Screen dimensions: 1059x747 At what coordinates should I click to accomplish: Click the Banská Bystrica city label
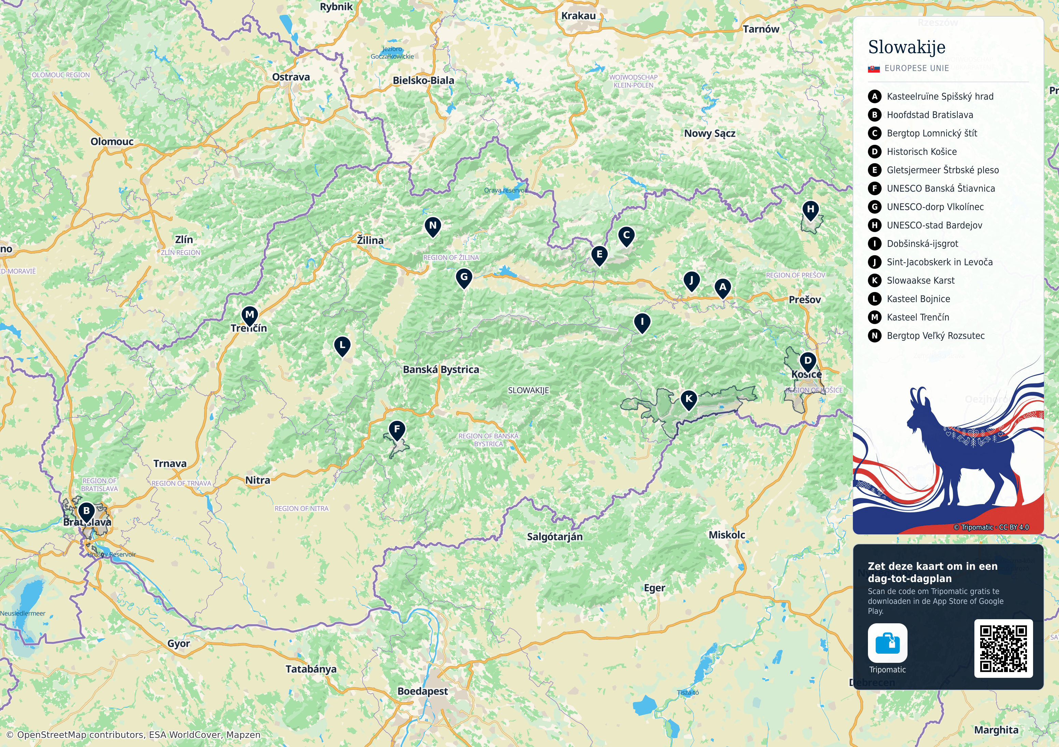coord(441,370)
